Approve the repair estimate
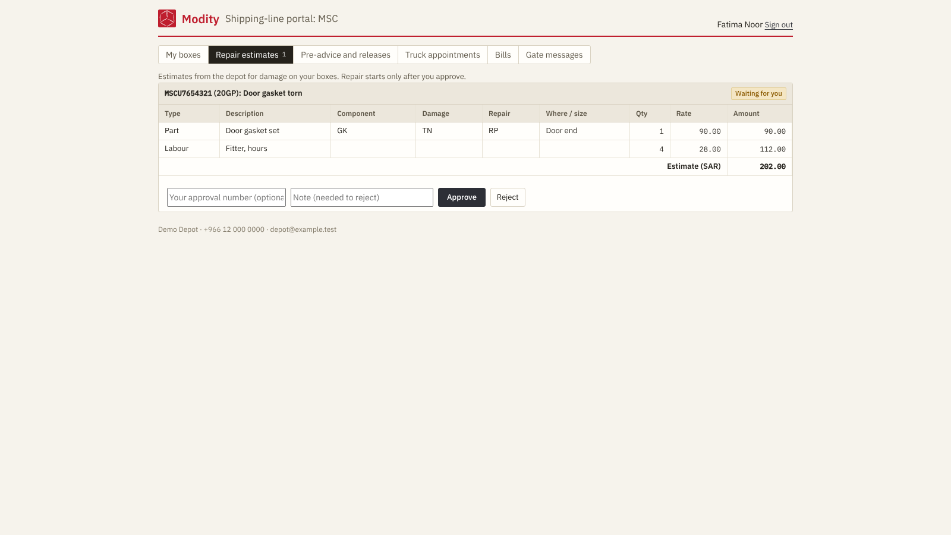 tap(462, 197)
